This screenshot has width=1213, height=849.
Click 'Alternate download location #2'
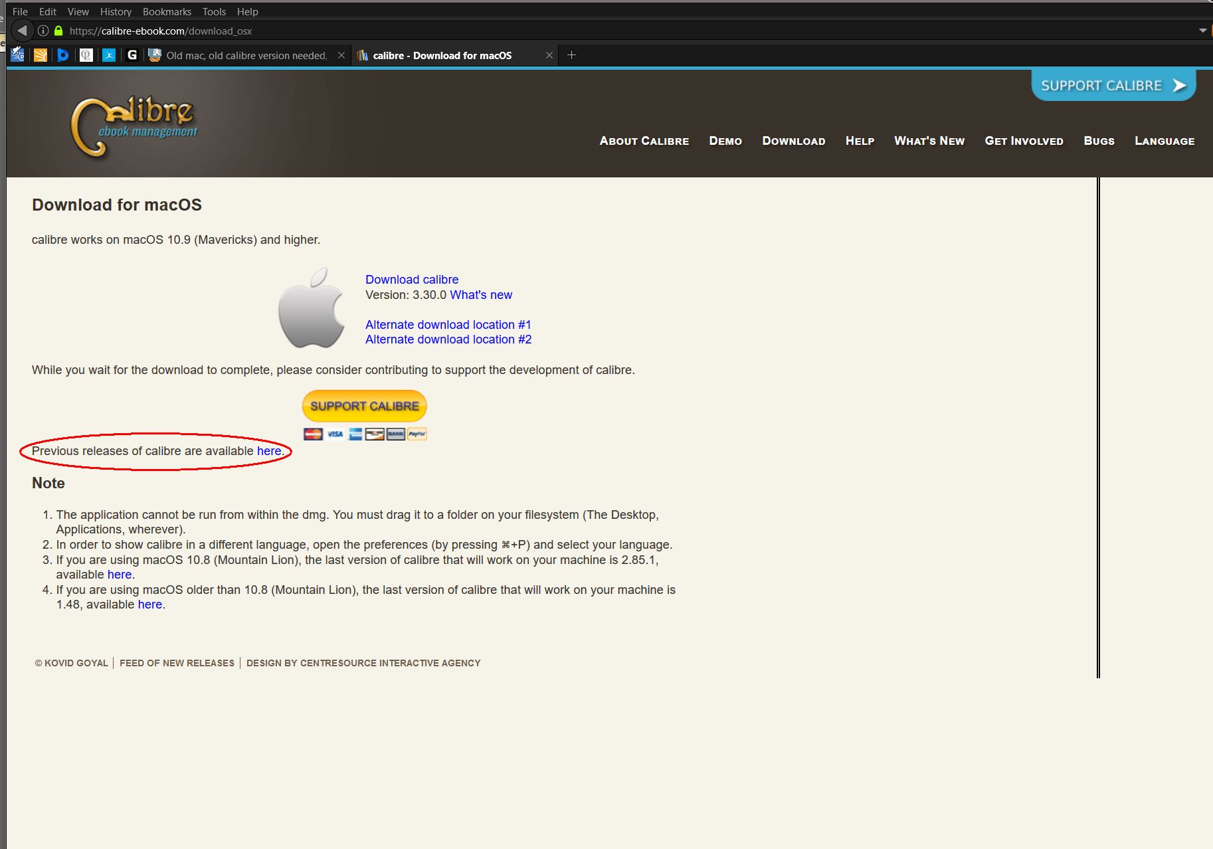448,339
